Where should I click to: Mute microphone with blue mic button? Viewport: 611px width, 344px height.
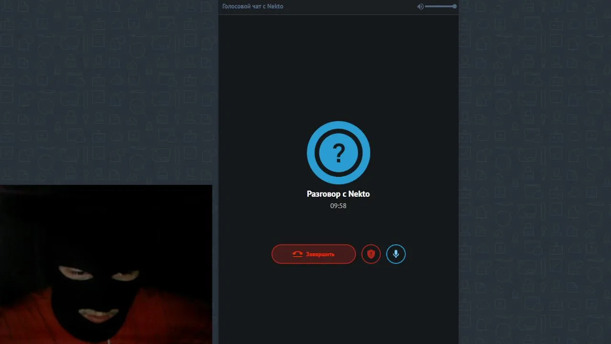pyautogui.click(x=396, y=254)
